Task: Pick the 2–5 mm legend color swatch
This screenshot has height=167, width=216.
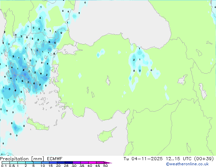Action: (x=29, y=163)
